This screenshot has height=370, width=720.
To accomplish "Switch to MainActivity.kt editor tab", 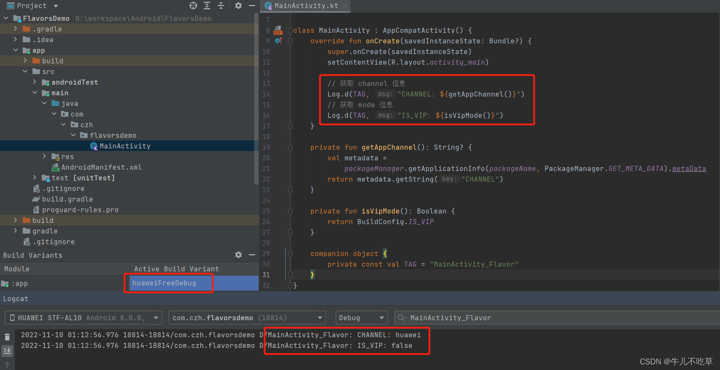I will pos(306,6).
